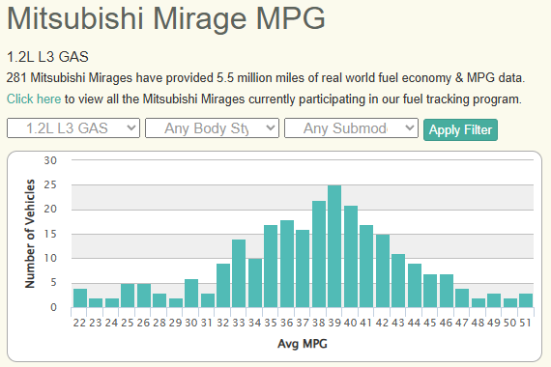Click the '25' y-axis value
The image size is (551, 367).
(x=50, y=184)
